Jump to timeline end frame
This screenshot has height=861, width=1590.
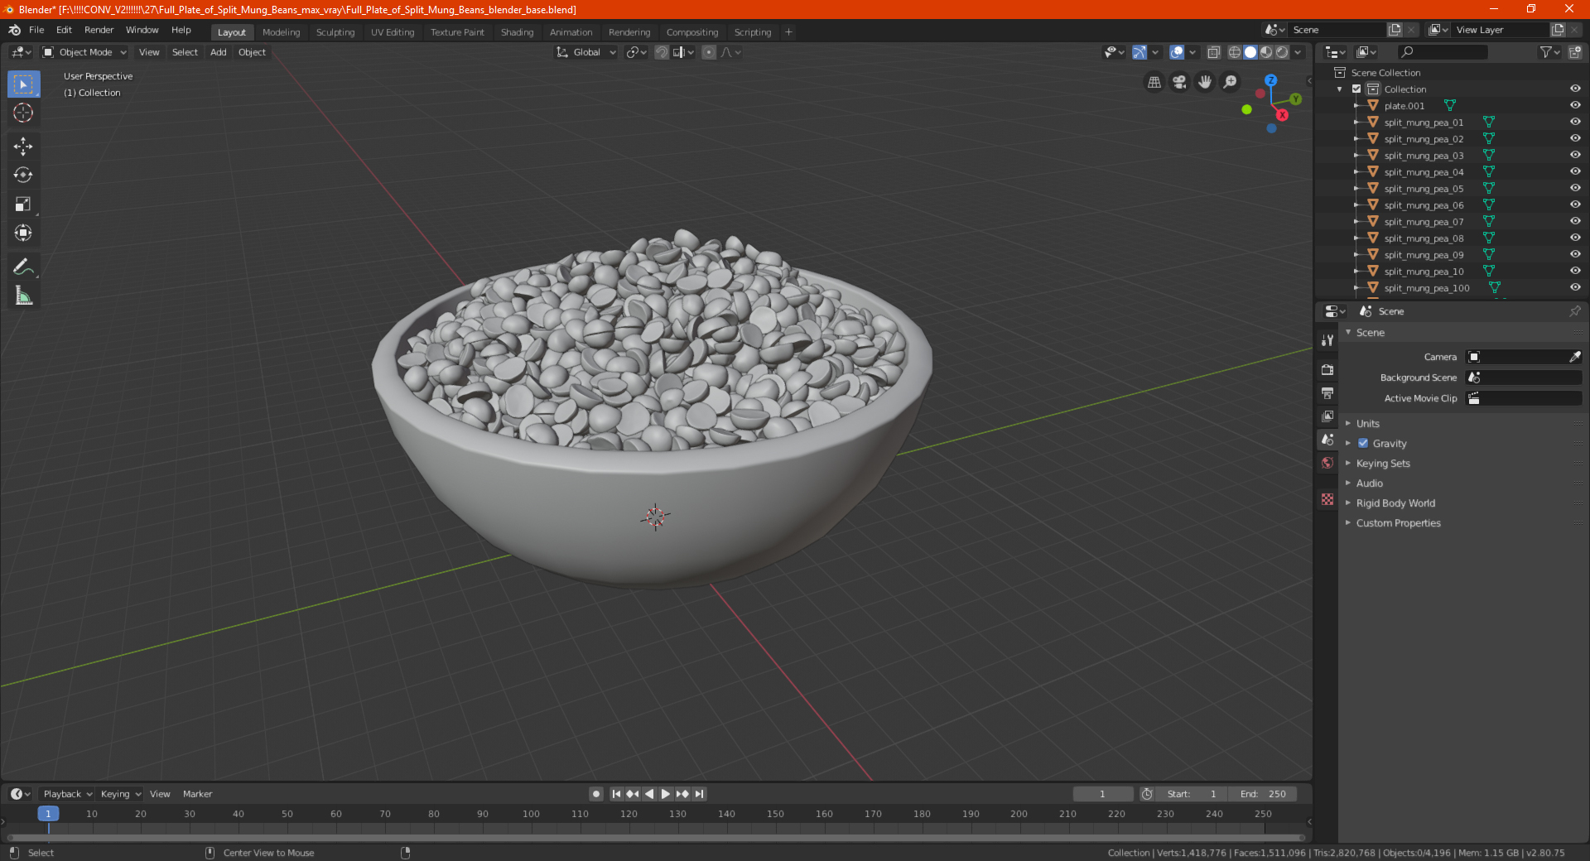click(699, 794)
